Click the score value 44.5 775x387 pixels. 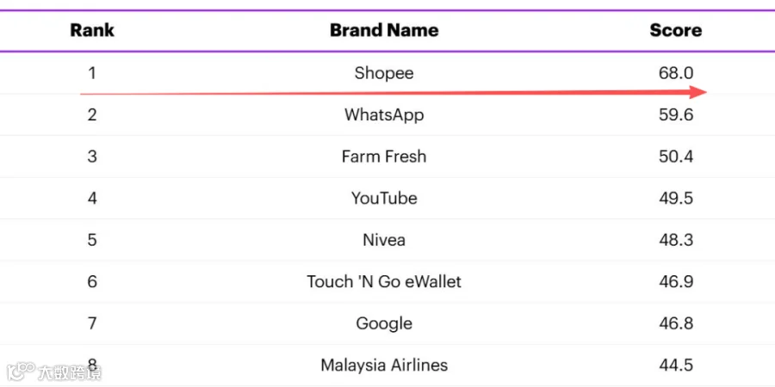(676, 365)
